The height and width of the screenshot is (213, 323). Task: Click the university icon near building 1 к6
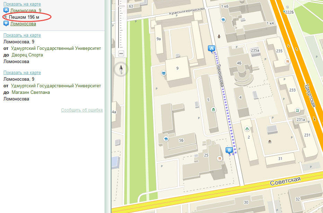224,20
